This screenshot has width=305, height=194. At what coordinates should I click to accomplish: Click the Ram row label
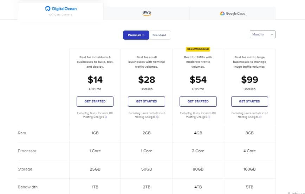(22, 133)
